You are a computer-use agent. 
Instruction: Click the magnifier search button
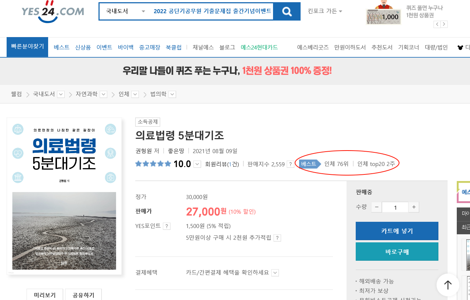coord(287,11)
